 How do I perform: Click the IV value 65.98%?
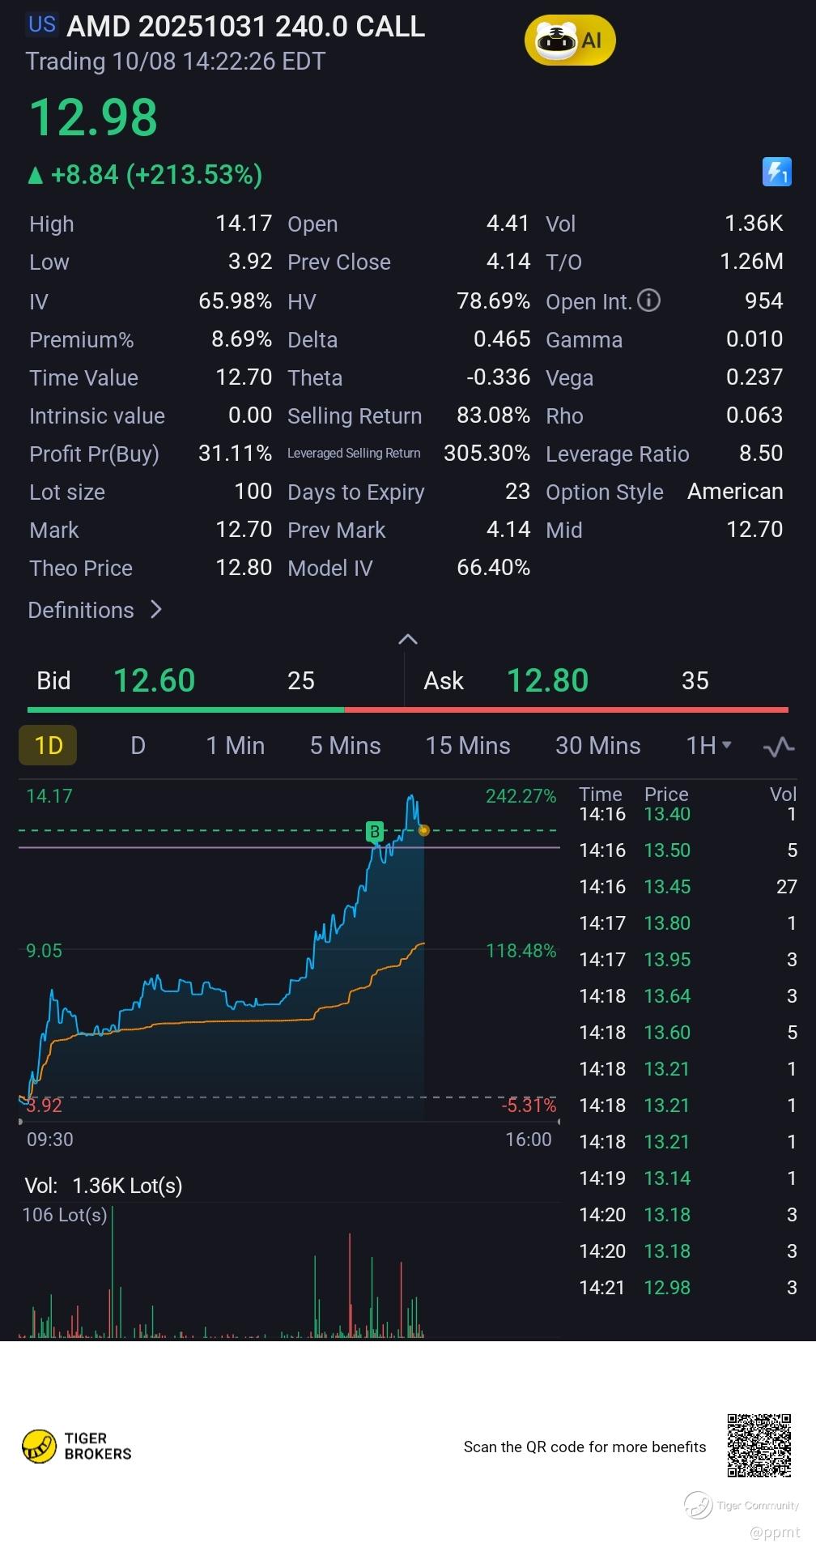point(235,301)
